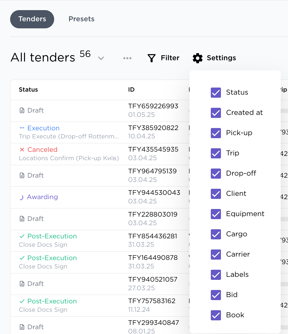The image size is (288, 334).
Task: Click the green checkmark for TFY164490878
Action: 22,258
